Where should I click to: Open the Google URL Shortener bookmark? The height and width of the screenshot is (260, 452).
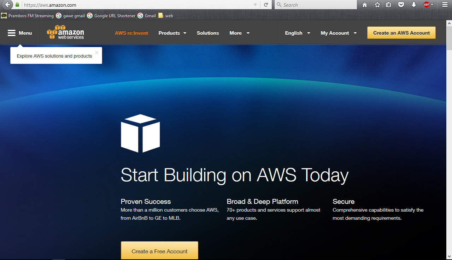(111, 16)
